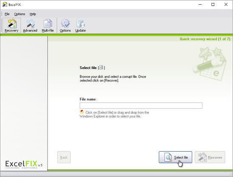Click small file icon beside Select file heading
Viewport: 233px width, 177px height.
(101, 67)
